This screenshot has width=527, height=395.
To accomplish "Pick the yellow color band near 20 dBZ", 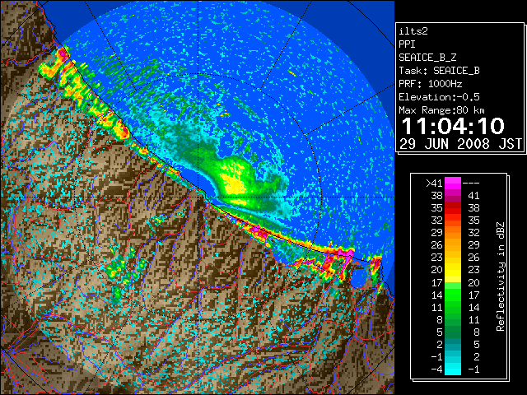I will tap(453, 270).
